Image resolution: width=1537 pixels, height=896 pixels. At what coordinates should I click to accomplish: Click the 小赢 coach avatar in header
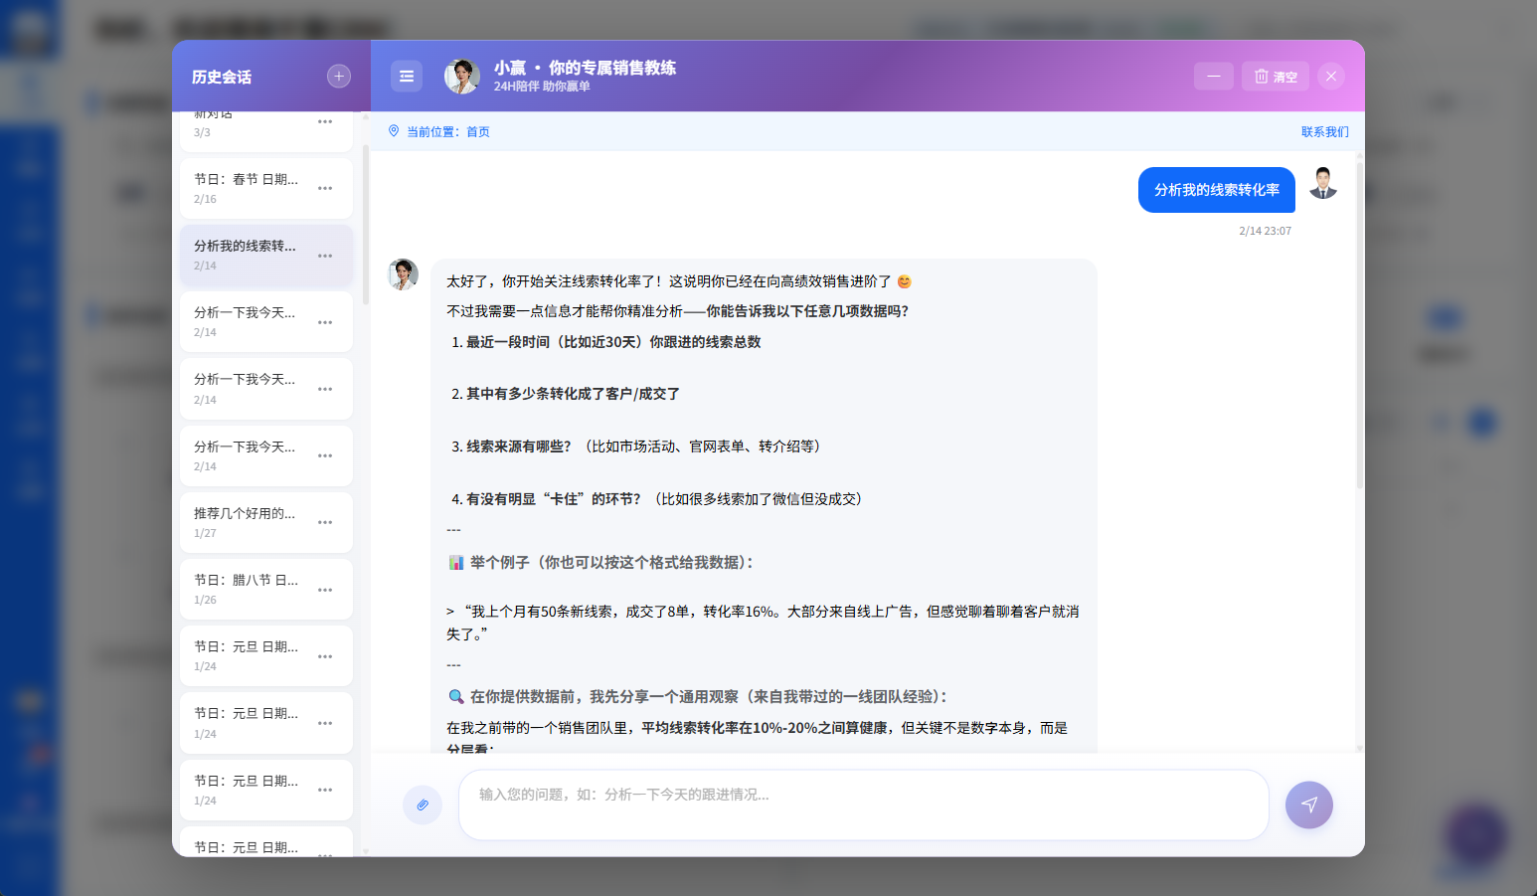[x=462, y=77]
